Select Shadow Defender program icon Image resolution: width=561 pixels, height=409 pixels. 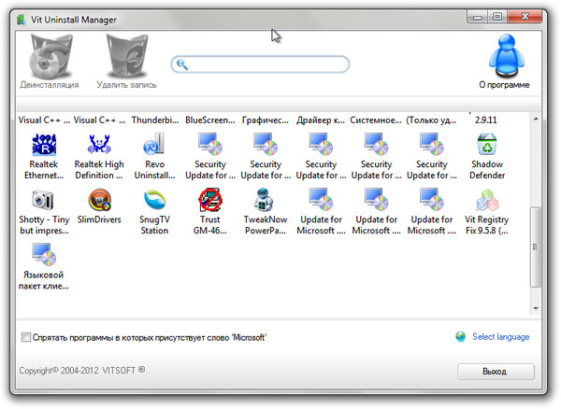pos(487,144)
